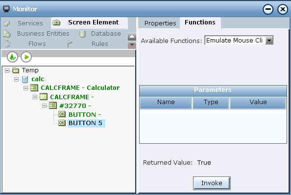Click the green play arrow button
This screenshot has width=291, height=195.
coord(26,57)
